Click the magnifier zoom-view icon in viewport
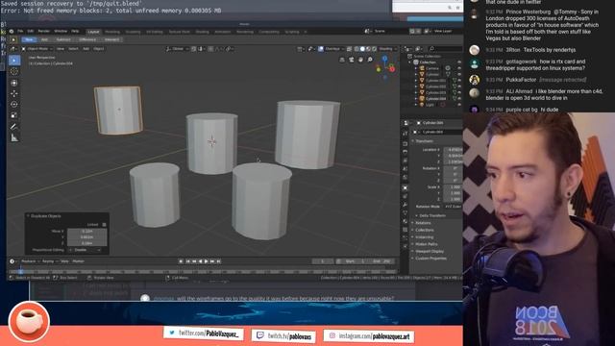 [370, 60]
